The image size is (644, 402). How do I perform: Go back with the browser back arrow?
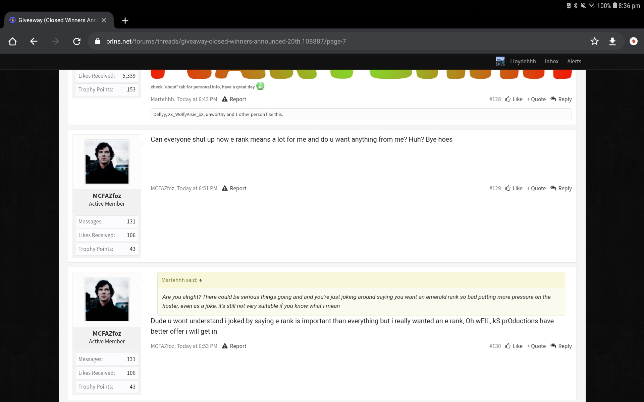point(34,41)
